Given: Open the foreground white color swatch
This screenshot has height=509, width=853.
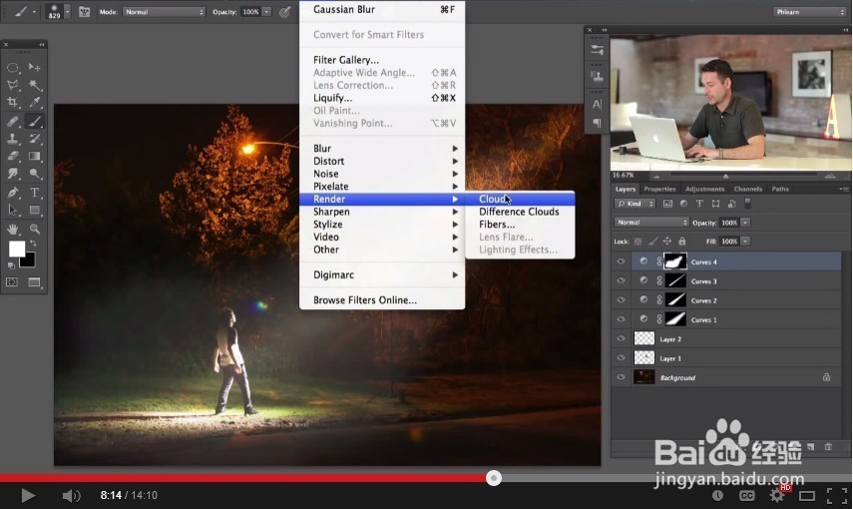Looking at the screenshot, I should [x=16, y=249].
